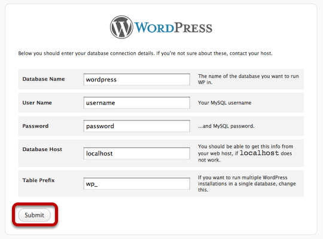
Task: Click '...and MySQL password.' hint text
Action: point(226,126)
